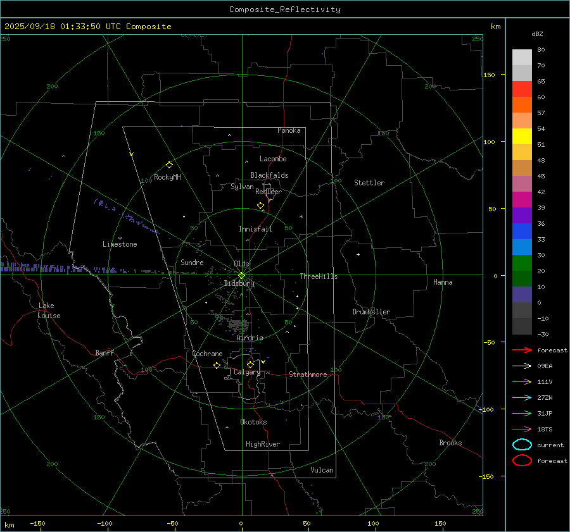Viewport: 570px width, 532px height.
Task: Select the red 65 dBZ color swatch
Action: pyautogui.click(x=522, y=89)
